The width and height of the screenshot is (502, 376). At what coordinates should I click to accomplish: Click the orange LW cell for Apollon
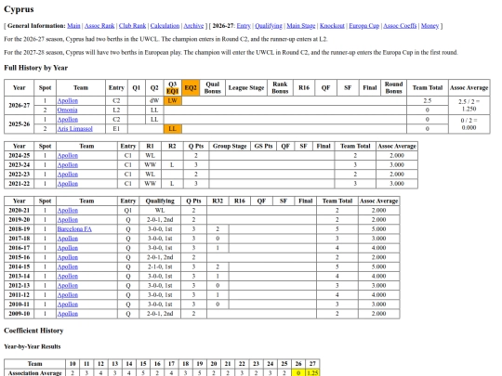click(173, 100)
